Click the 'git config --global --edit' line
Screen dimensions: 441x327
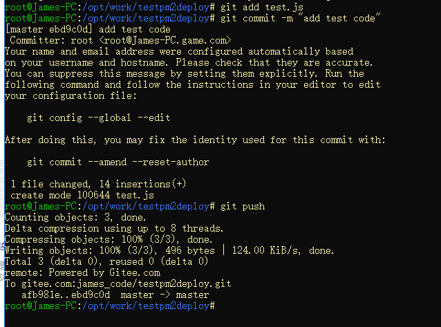click(x=98, y=118)
